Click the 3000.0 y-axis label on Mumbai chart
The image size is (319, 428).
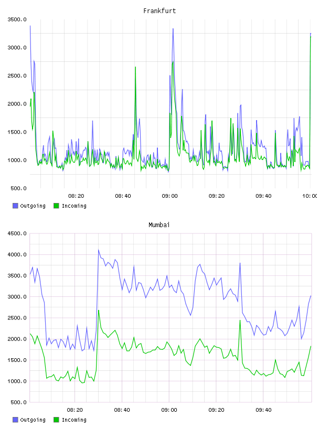(17, 297)
